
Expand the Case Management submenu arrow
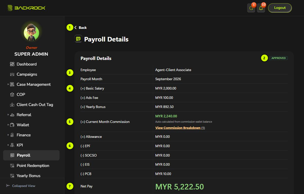pyautogui.click(x=8, y=84)
